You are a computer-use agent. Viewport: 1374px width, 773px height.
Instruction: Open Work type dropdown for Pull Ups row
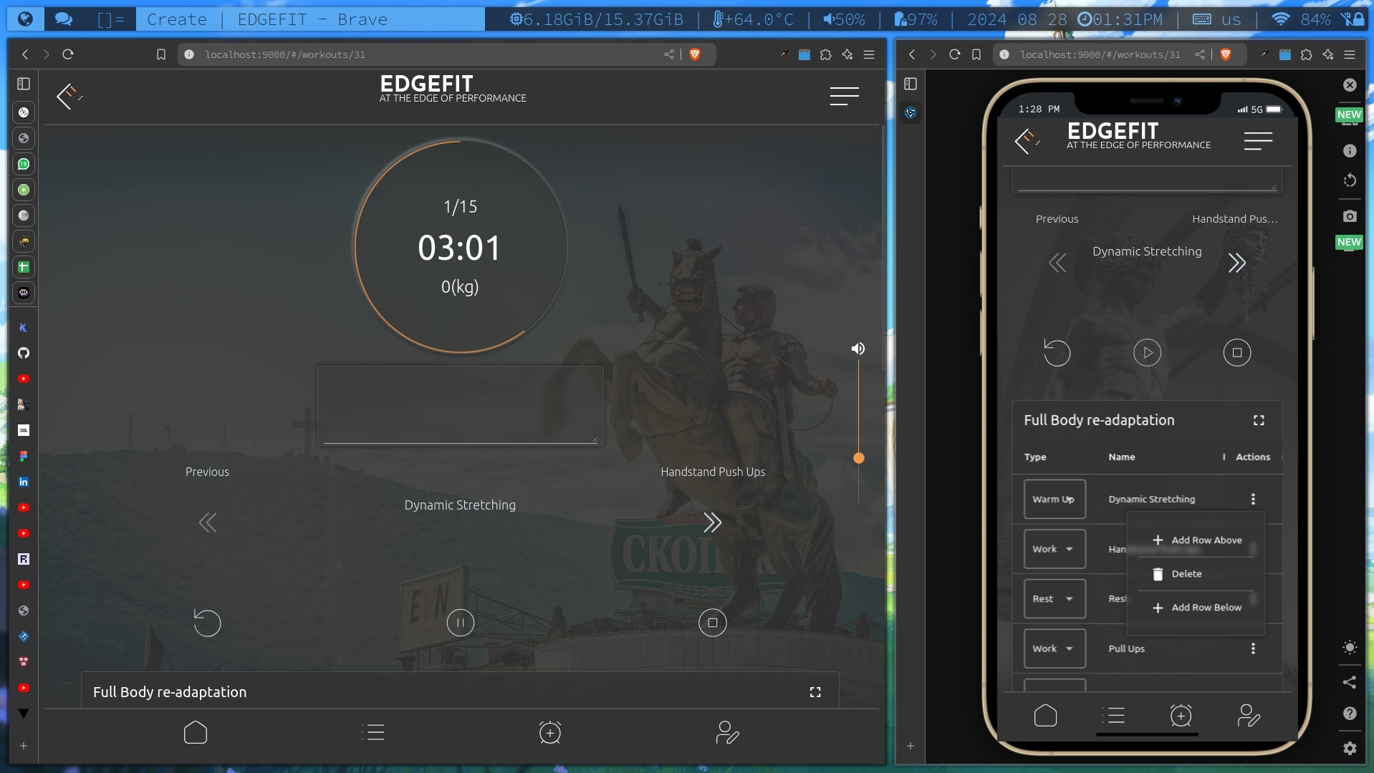point(1054,648)
